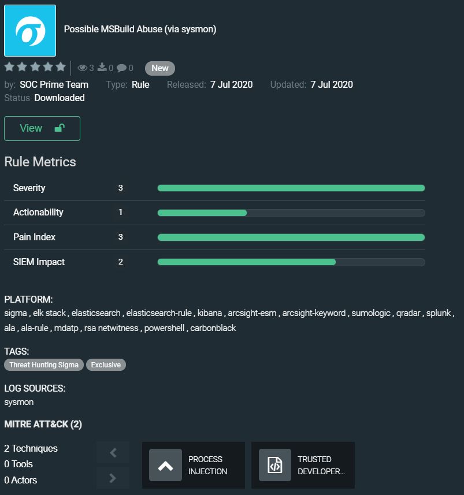Screen dimensions: 464x495
Task: Rate the rule with five stars
Action: (60, 67)
